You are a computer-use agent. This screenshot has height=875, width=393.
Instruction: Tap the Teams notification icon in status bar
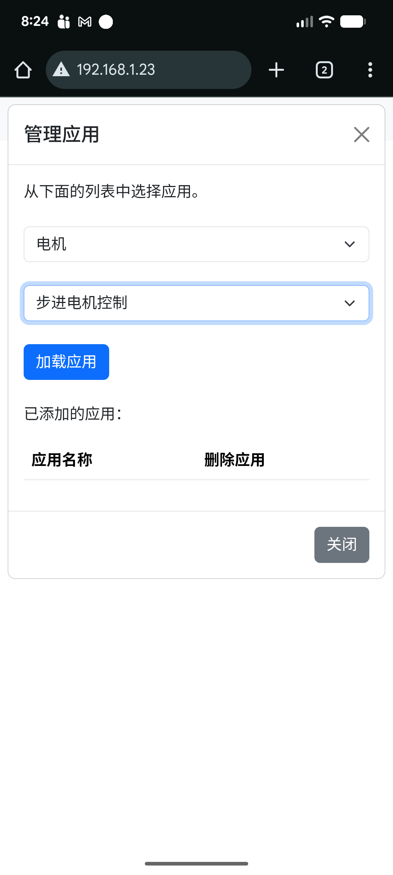tap(64, 22)
